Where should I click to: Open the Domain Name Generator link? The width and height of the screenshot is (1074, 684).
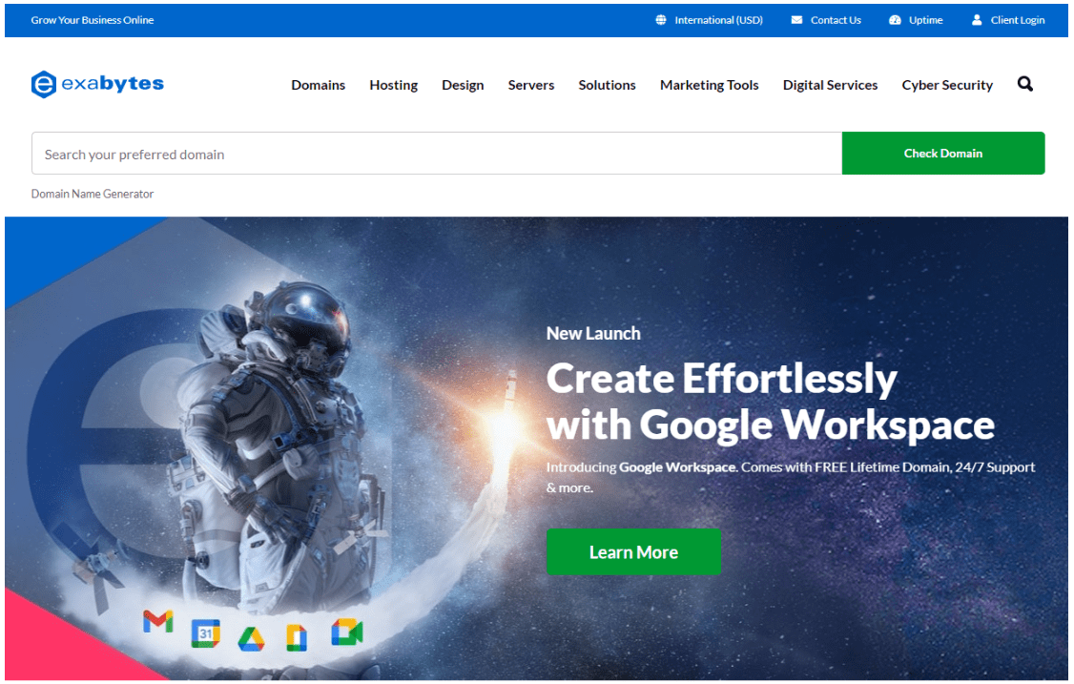93,194
